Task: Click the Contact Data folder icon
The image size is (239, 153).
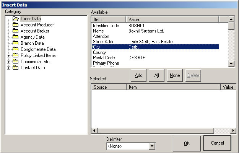Action: pyautogui.click(x=15, y=68)
